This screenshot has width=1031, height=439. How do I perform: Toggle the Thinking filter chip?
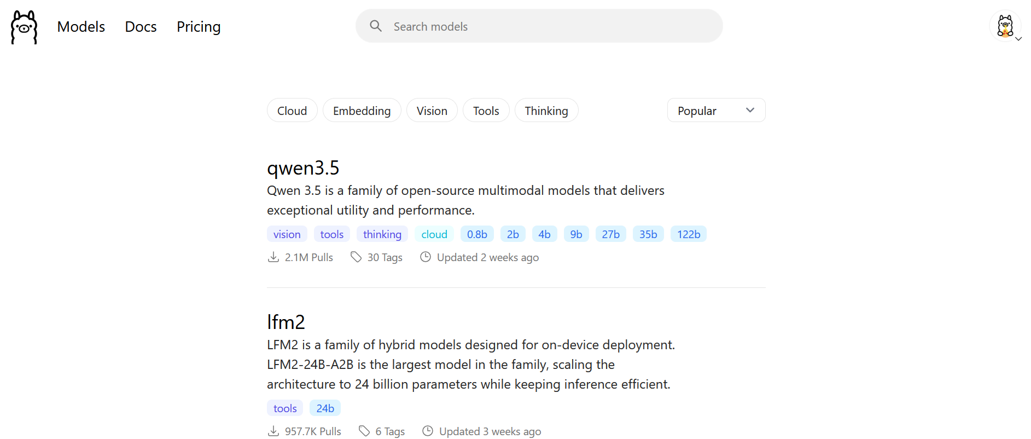point(546,111)
